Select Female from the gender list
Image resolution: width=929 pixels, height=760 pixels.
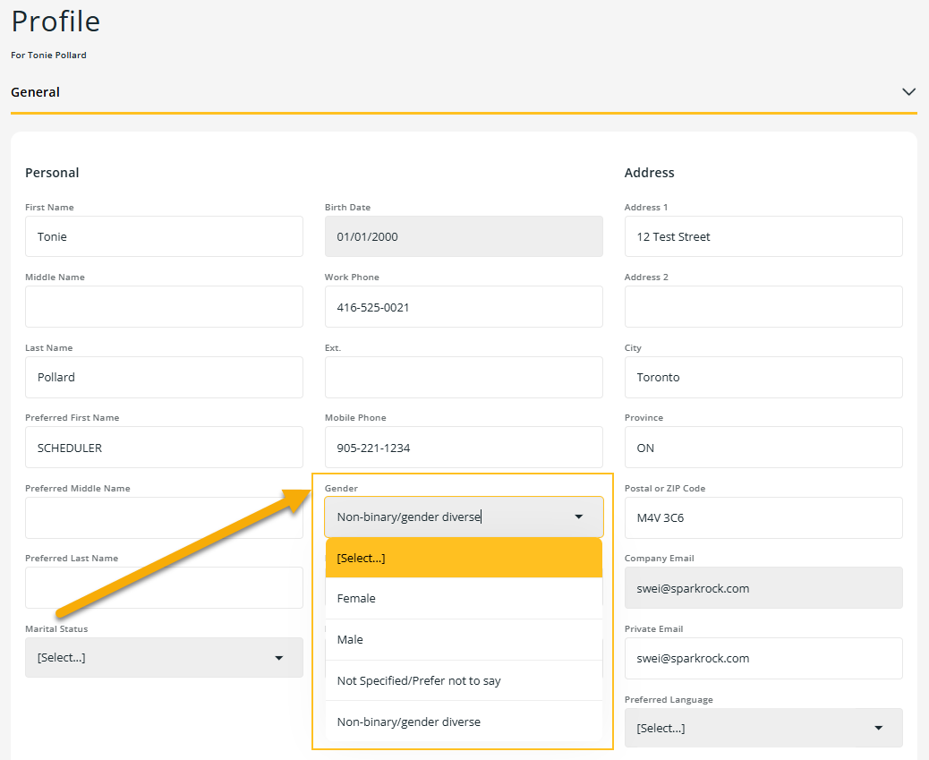coord(464,598)
